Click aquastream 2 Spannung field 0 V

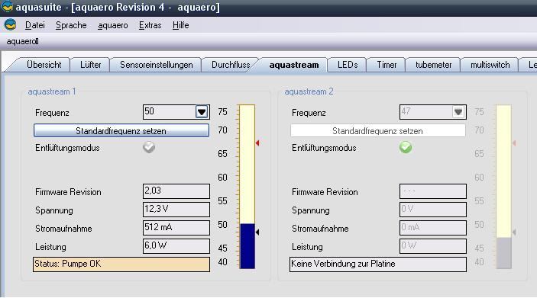coord(433,209)
